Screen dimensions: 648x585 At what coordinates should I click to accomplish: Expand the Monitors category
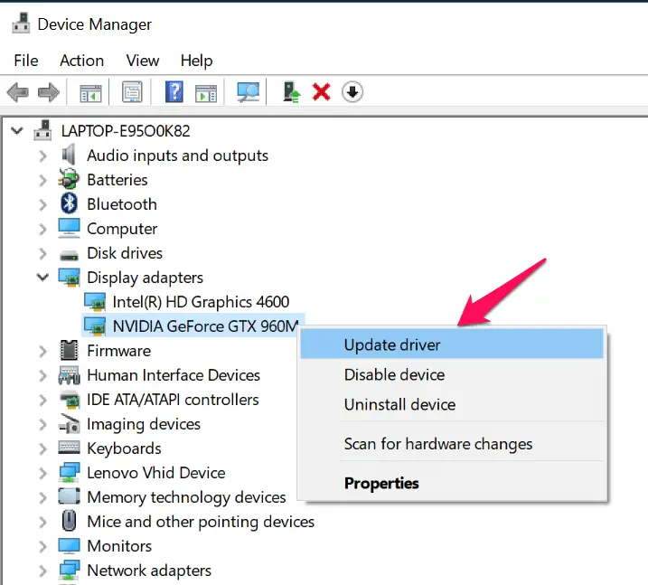pyautogui.click(x=42, y=546)
